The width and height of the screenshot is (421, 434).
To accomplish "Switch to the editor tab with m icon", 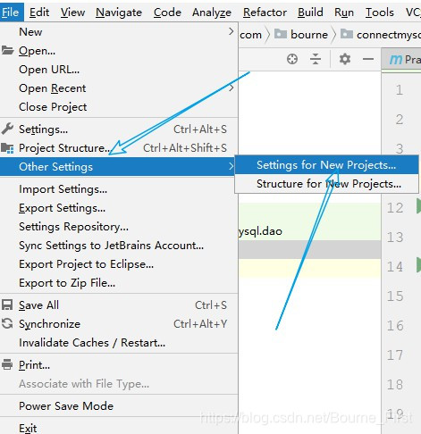I will 401,59.
